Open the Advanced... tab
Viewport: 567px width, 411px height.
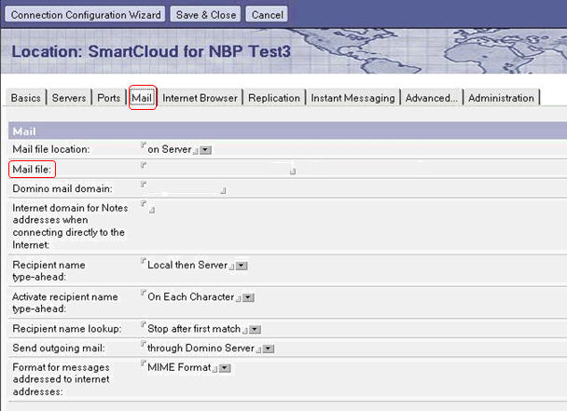[432, 98]
